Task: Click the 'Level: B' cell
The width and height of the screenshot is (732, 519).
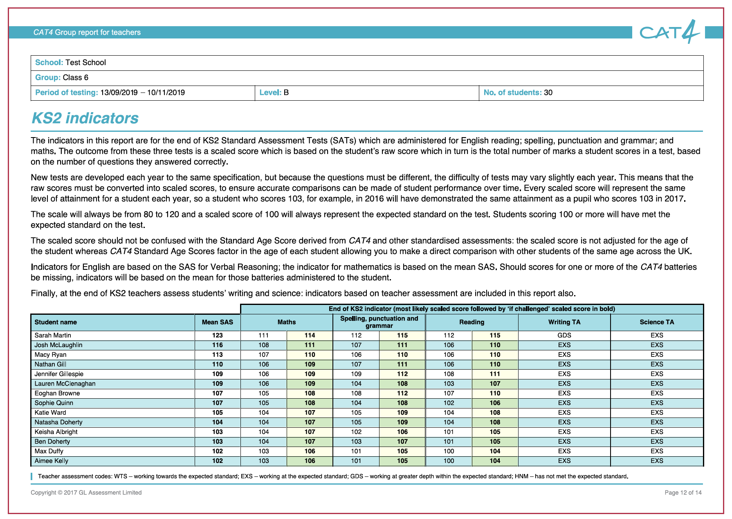Action: pos(367,93)
